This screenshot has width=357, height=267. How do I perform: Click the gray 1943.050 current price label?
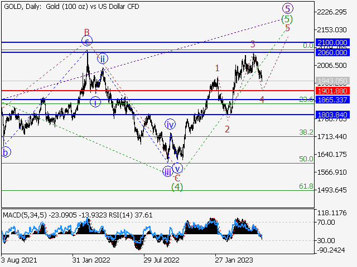point(332,81)
